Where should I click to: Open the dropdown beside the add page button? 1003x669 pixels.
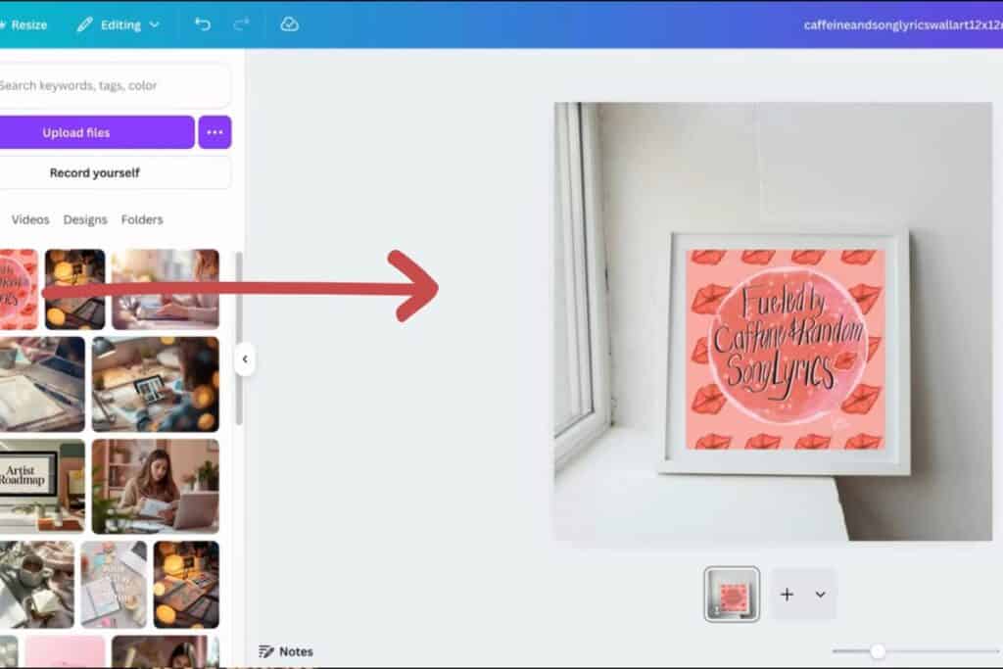(820, 594)
